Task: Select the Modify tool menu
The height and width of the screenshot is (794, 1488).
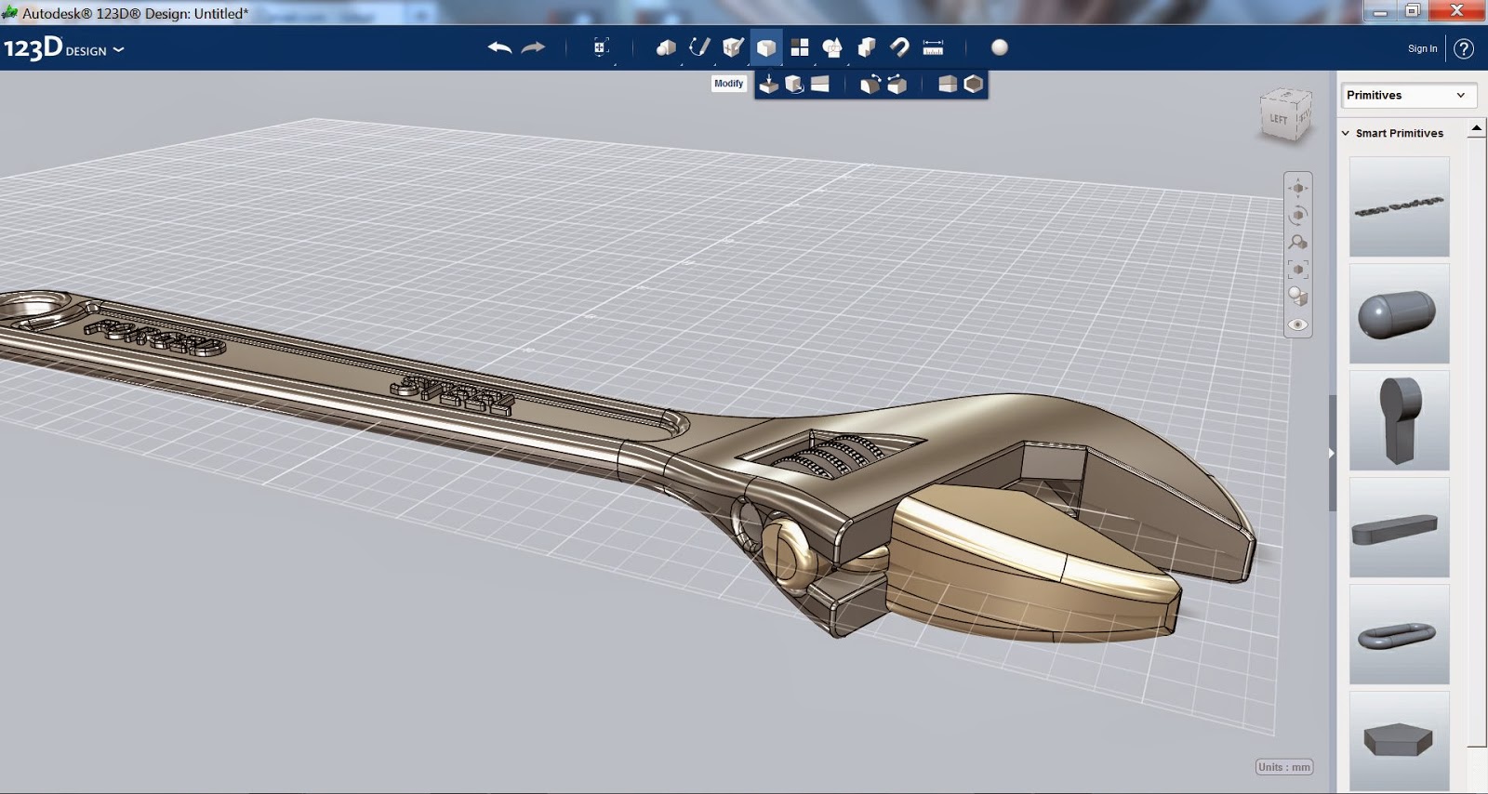Action: coord(766,47)
